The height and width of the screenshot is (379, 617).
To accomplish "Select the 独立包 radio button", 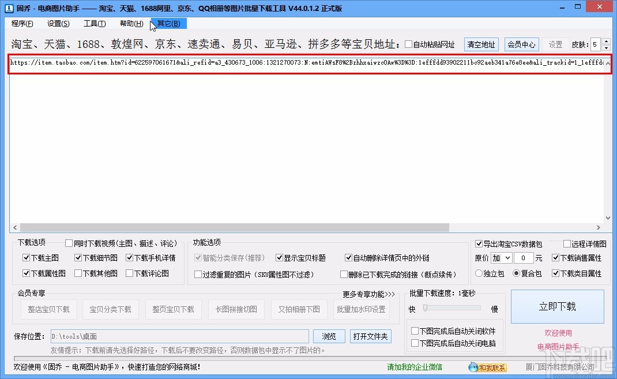I will (479, 273).
